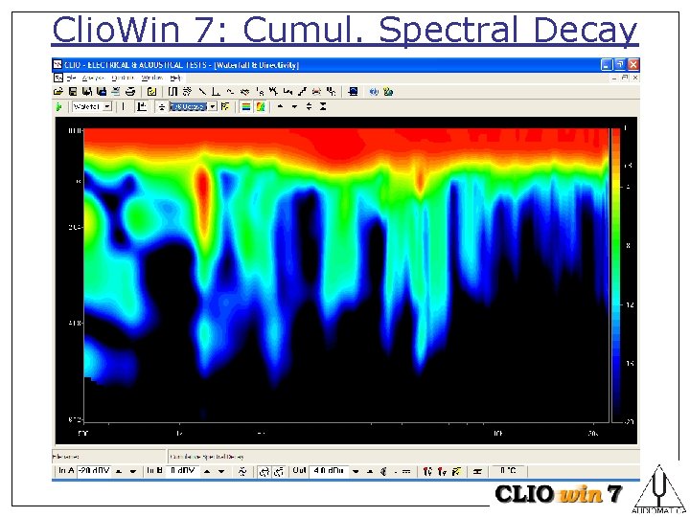This screenshot has height=517, width=690.
Task: Toggle the reference-axis button beside the marker
Action: (142, 106)
